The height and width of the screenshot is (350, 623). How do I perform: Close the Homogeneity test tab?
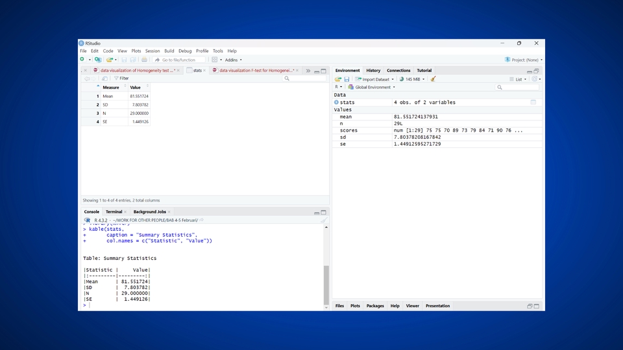[178, 71]
